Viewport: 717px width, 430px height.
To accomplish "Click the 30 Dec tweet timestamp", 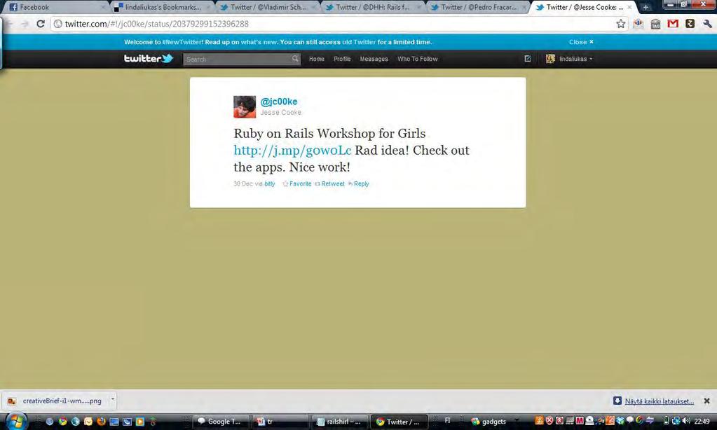I will click(243, 183).
